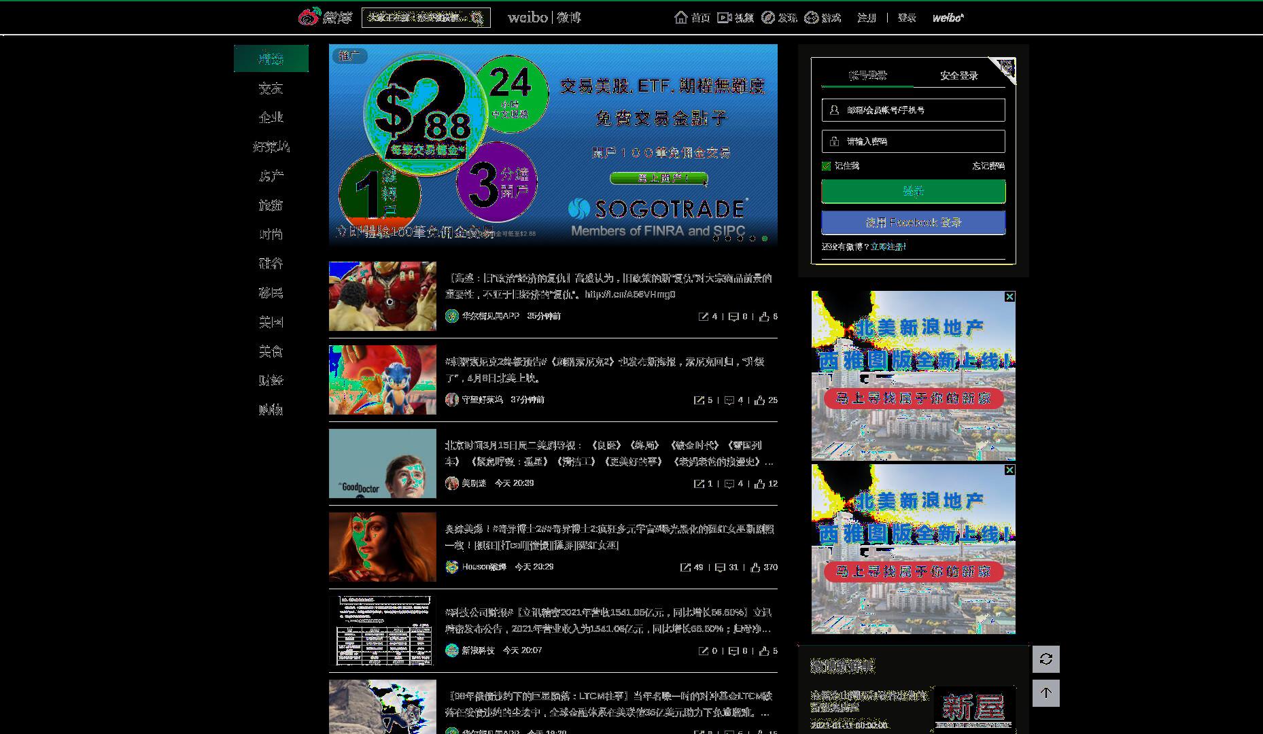
Task: Like the 守望好莱坞 Sonic post
Action: coord(760,400)
